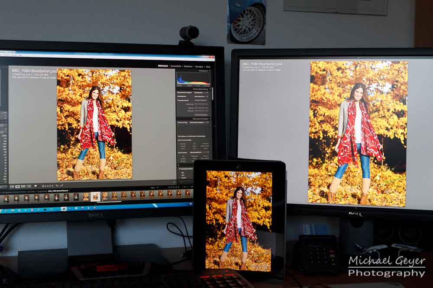The height and width of the screenshot is (288, 433).
Task: Open the Drucken module
Action: 199,67
